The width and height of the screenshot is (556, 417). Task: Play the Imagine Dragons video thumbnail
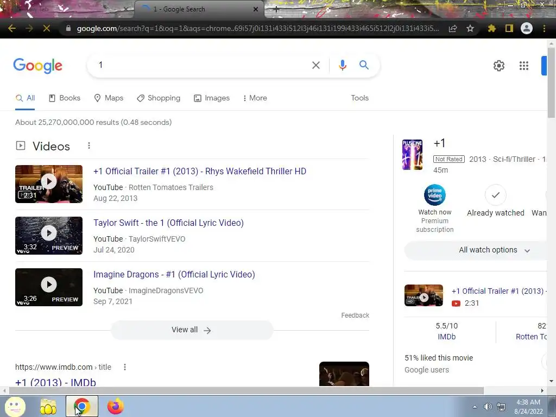click(x=49, y=287)
